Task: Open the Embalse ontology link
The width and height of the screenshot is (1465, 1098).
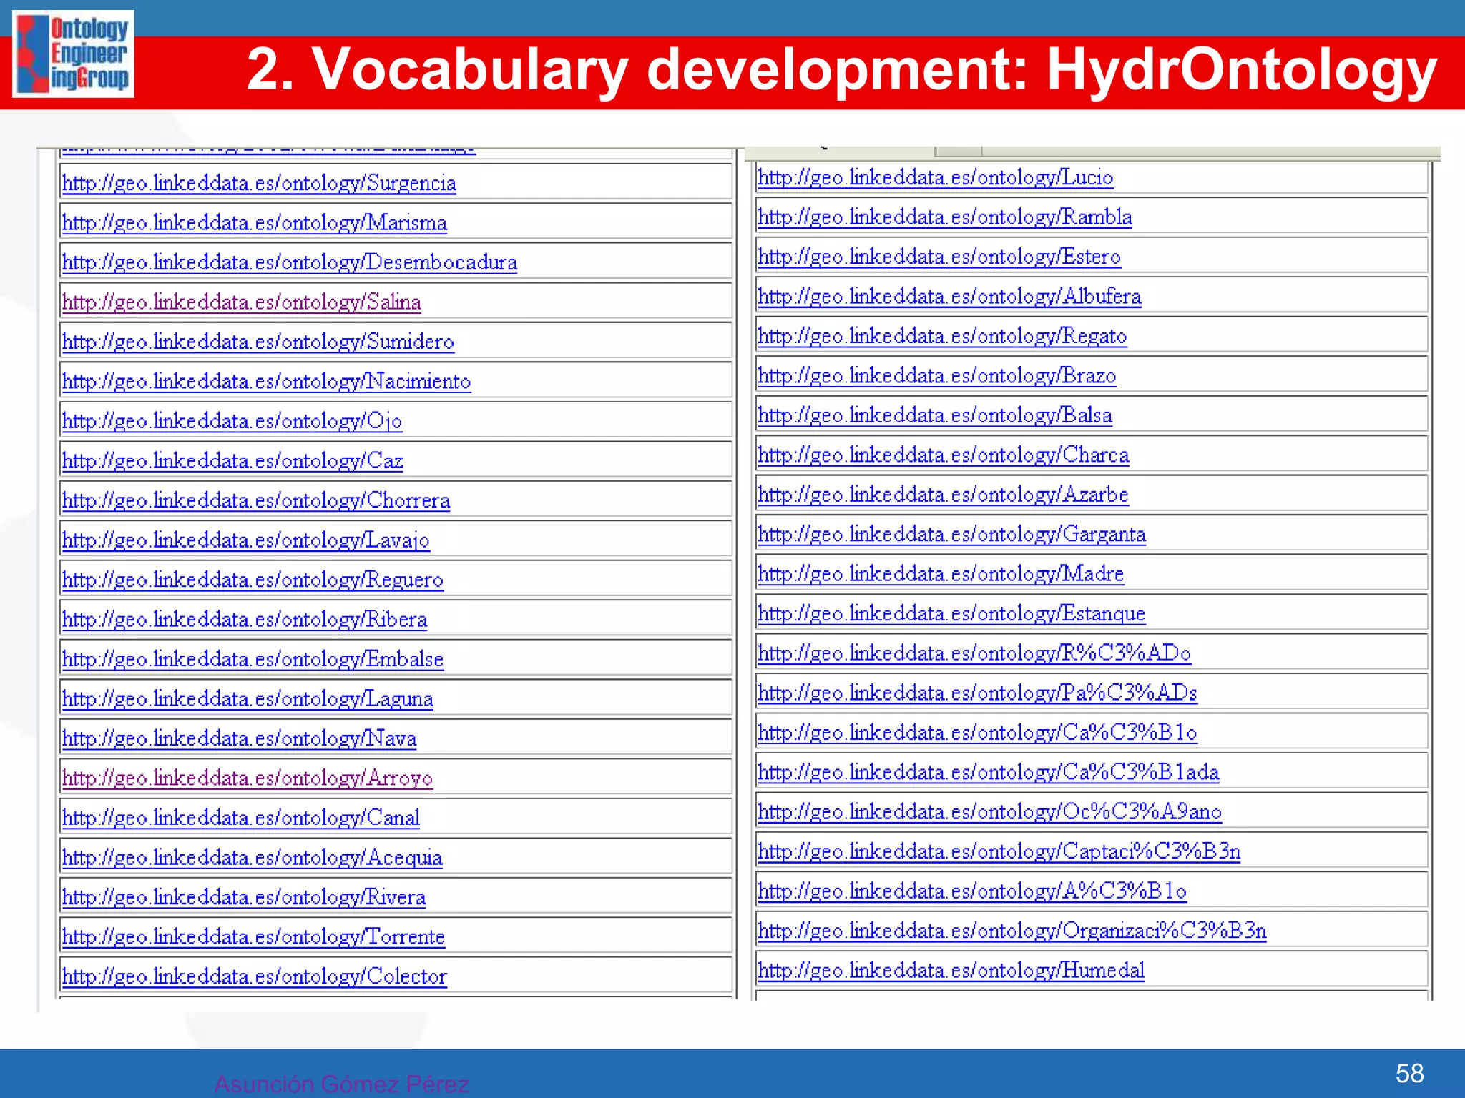Action: [253, 659]
